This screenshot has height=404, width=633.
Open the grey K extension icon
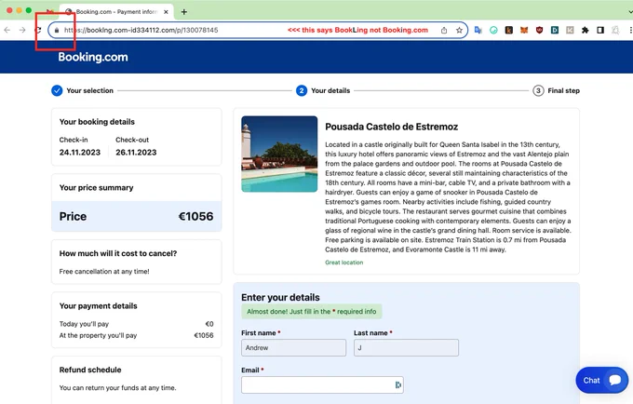[x=570, y=30]
